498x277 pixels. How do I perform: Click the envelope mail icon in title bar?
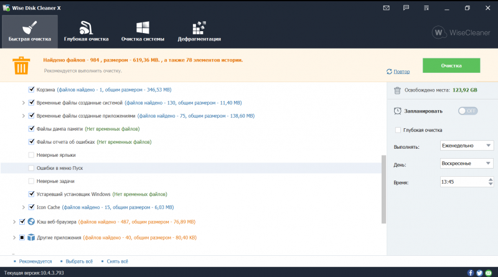[x=386, y=8]
